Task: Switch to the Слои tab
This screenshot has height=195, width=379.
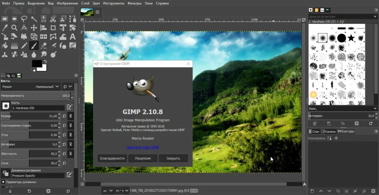Action: (314, 131)
